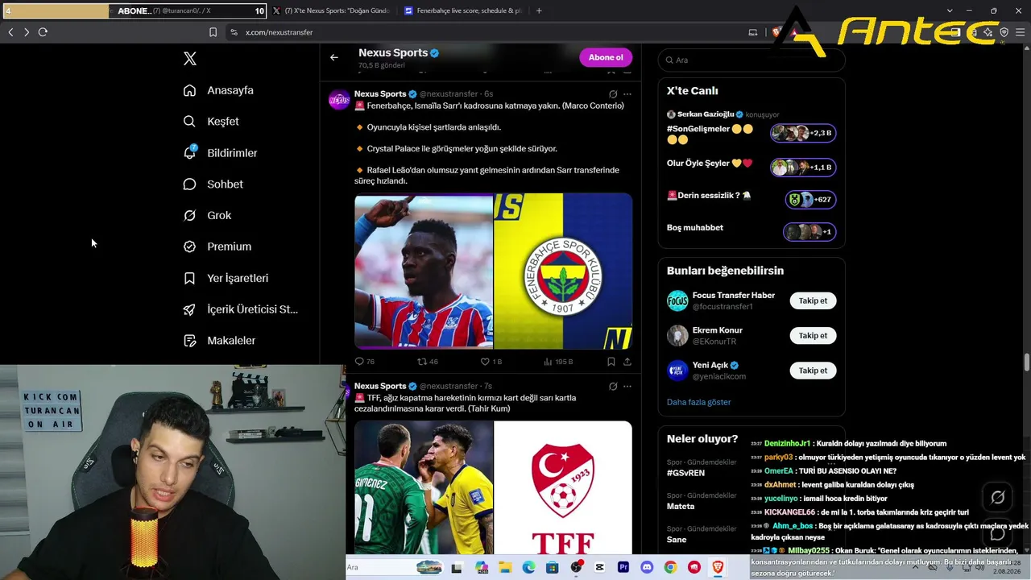
Task: Click the Abone ol subscribe button
Action: 606,57
